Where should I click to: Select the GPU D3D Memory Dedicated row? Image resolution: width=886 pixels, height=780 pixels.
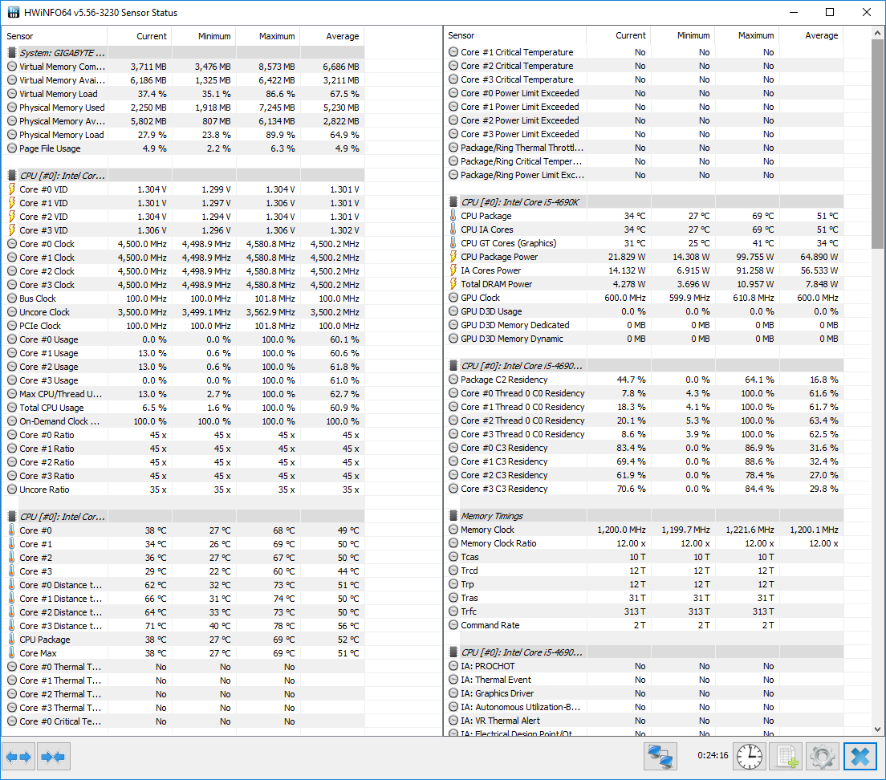(x=645, y=325)
